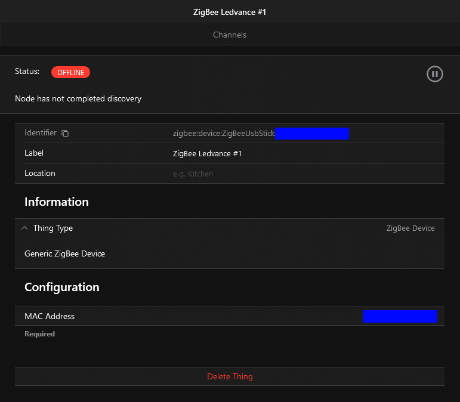Click the 'Thing Type' row label
The height and width of the screenshot is (402, 460).
pos(53,228)
